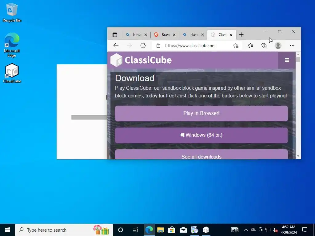Open the ClassiCube hamburger menu
Image resolution: width=315 pixels, height=236 pixels.
click(x=287, y=60)
